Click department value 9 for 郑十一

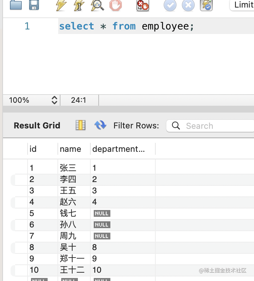tap(123, 259)
